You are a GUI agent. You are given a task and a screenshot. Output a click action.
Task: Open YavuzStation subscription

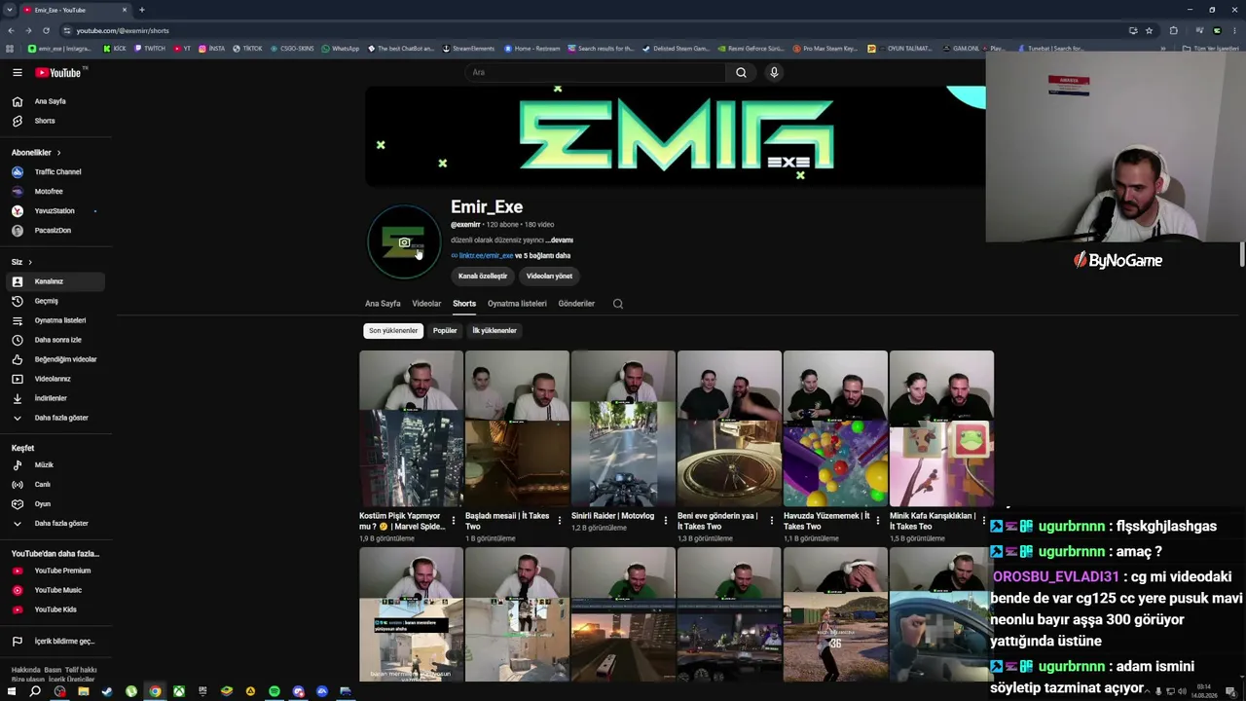tap(55, 210)
